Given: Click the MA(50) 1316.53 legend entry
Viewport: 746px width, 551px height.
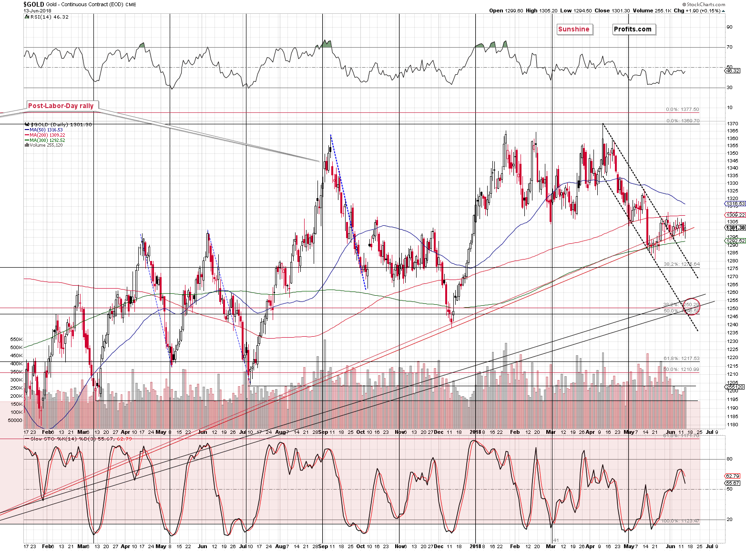Looking at the screenshot, I should click(x=43, y=130).
